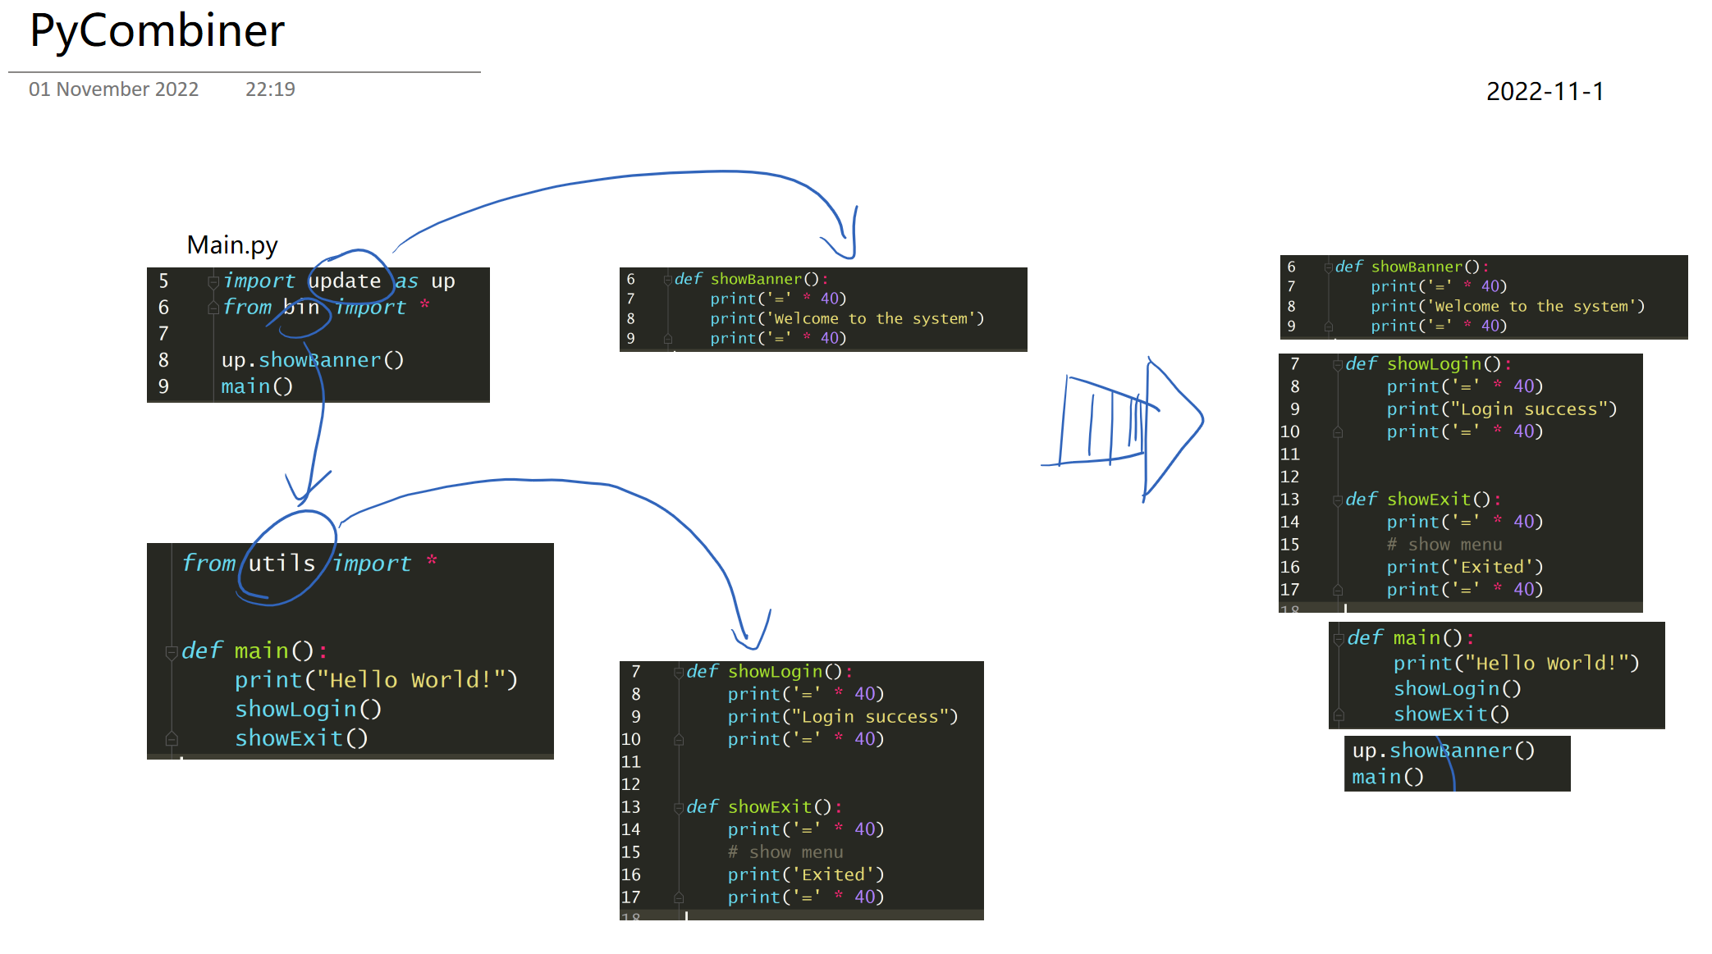Viewport: 1712px width, 954px height.
Task: Click the PyCombiner page title
Action: click(157, 31)
